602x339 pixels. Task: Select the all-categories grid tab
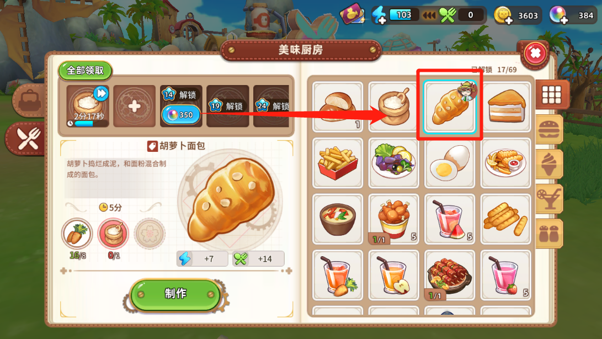(x=551, y=94)
